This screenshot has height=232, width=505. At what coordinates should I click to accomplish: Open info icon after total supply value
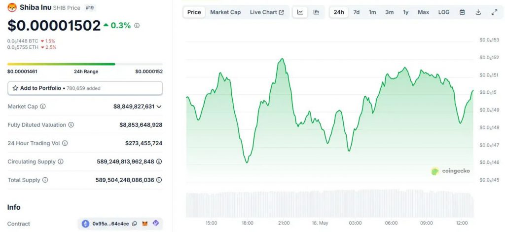(x=159, y=180)
